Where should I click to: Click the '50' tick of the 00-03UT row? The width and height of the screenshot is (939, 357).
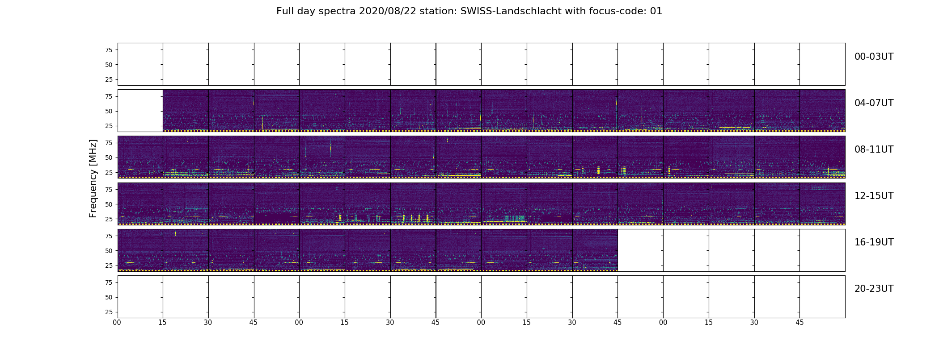(109, 65)
